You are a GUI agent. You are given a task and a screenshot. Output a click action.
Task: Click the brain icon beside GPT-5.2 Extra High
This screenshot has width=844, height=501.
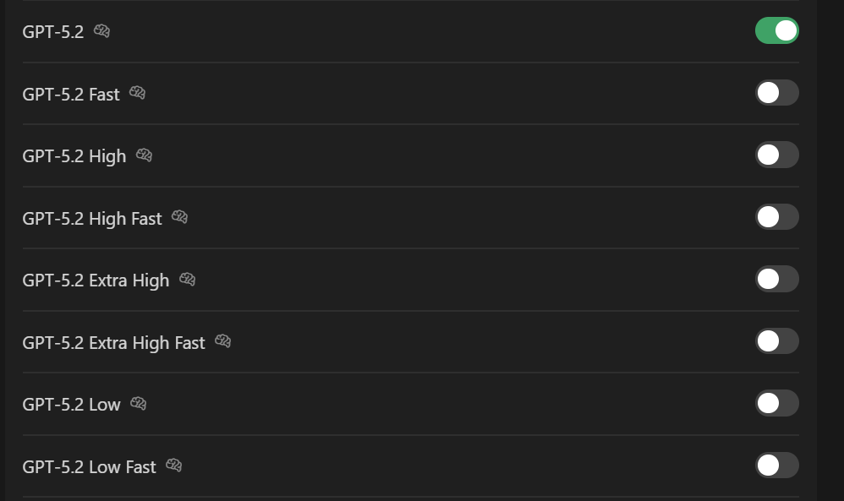[188, 280]
